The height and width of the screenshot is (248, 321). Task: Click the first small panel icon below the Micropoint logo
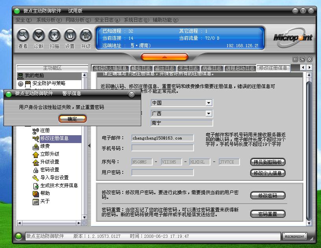coord(295,59)
